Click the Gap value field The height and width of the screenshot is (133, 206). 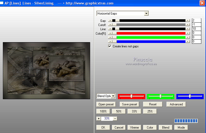(197, 20)
